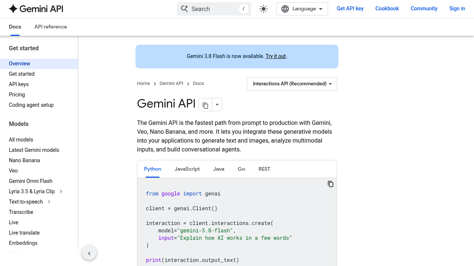Click the search magnifier icon
Image resolution: width=474 pixels, height=266 pixels.
tap(184, 8)
